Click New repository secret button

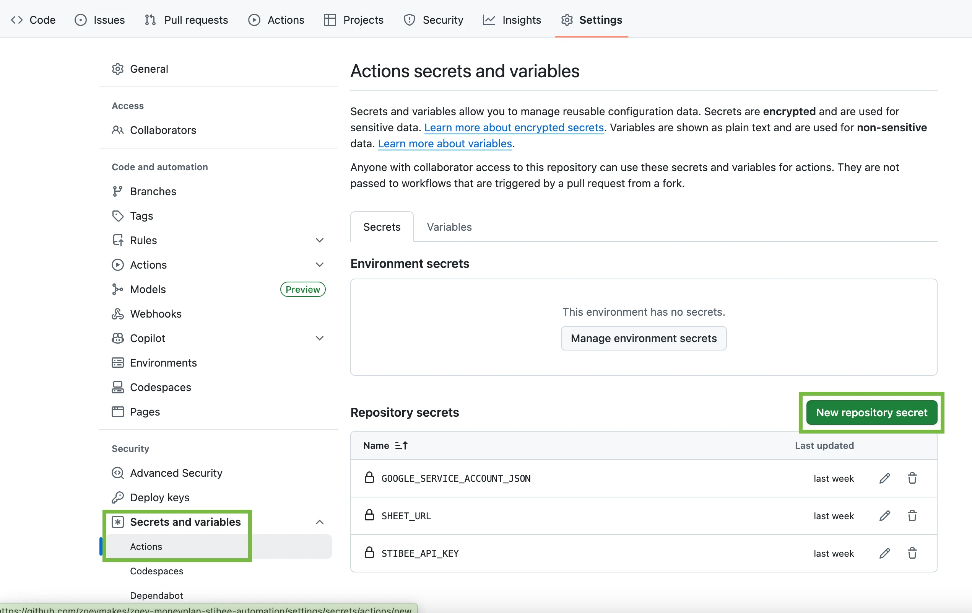(871, 412)
